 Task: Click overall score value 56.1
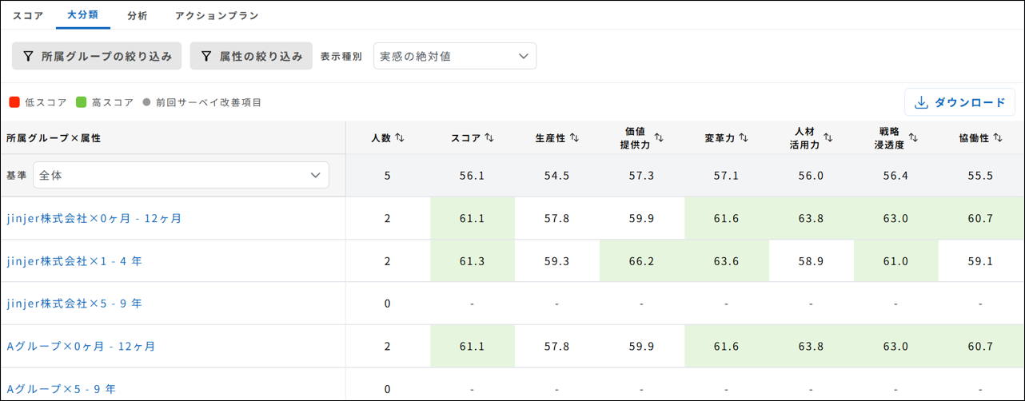click(472, 176)
